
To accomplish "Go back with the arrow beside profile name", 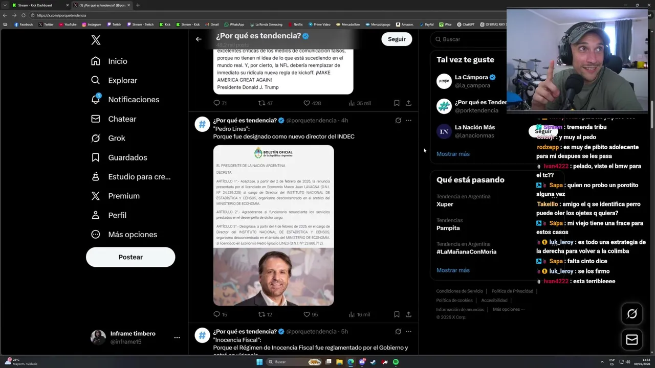I will click(199, 39).
